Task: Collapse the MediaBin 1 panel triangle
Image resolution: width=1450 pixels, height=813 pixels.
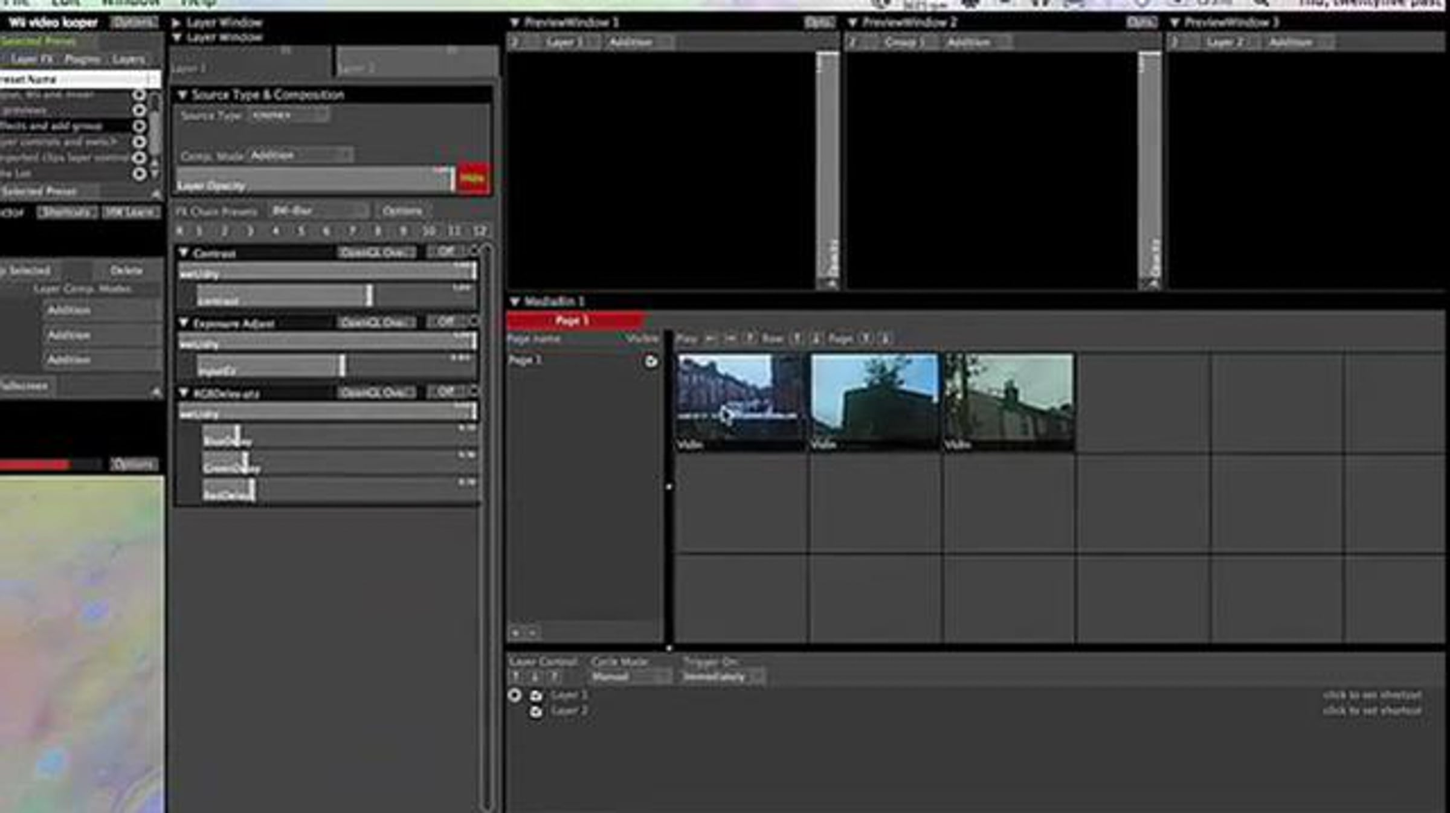Action: point(515,301)
